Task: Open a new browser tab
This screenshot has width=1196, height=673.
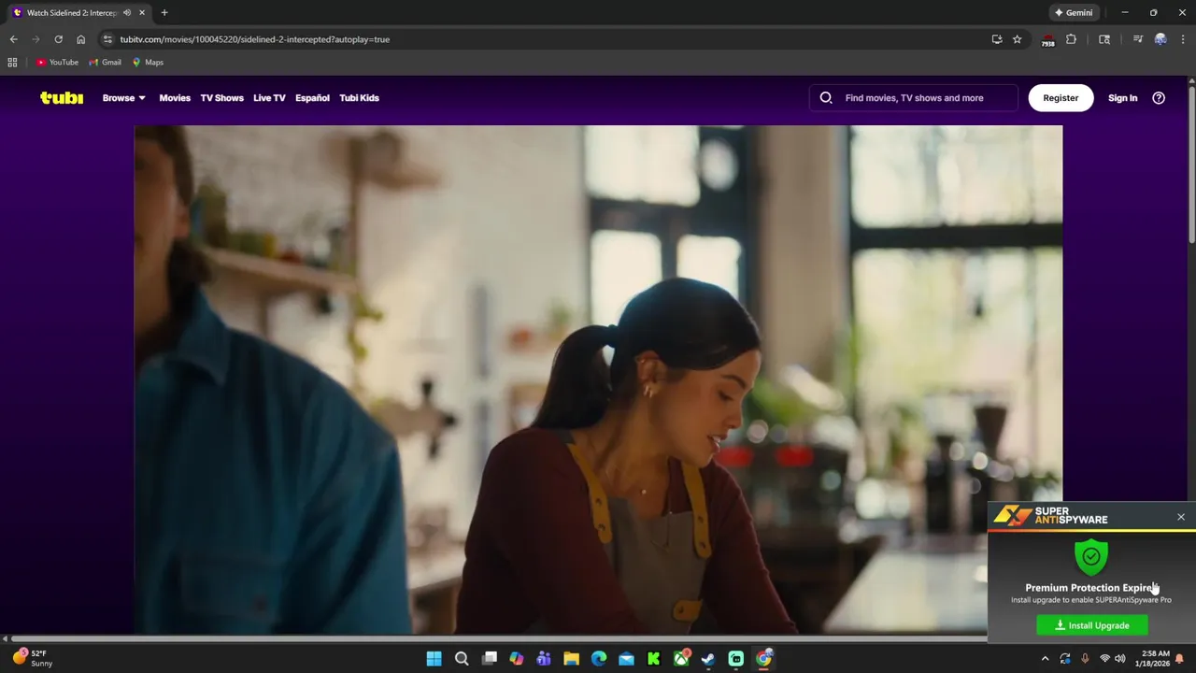Action: coord(164,12)
